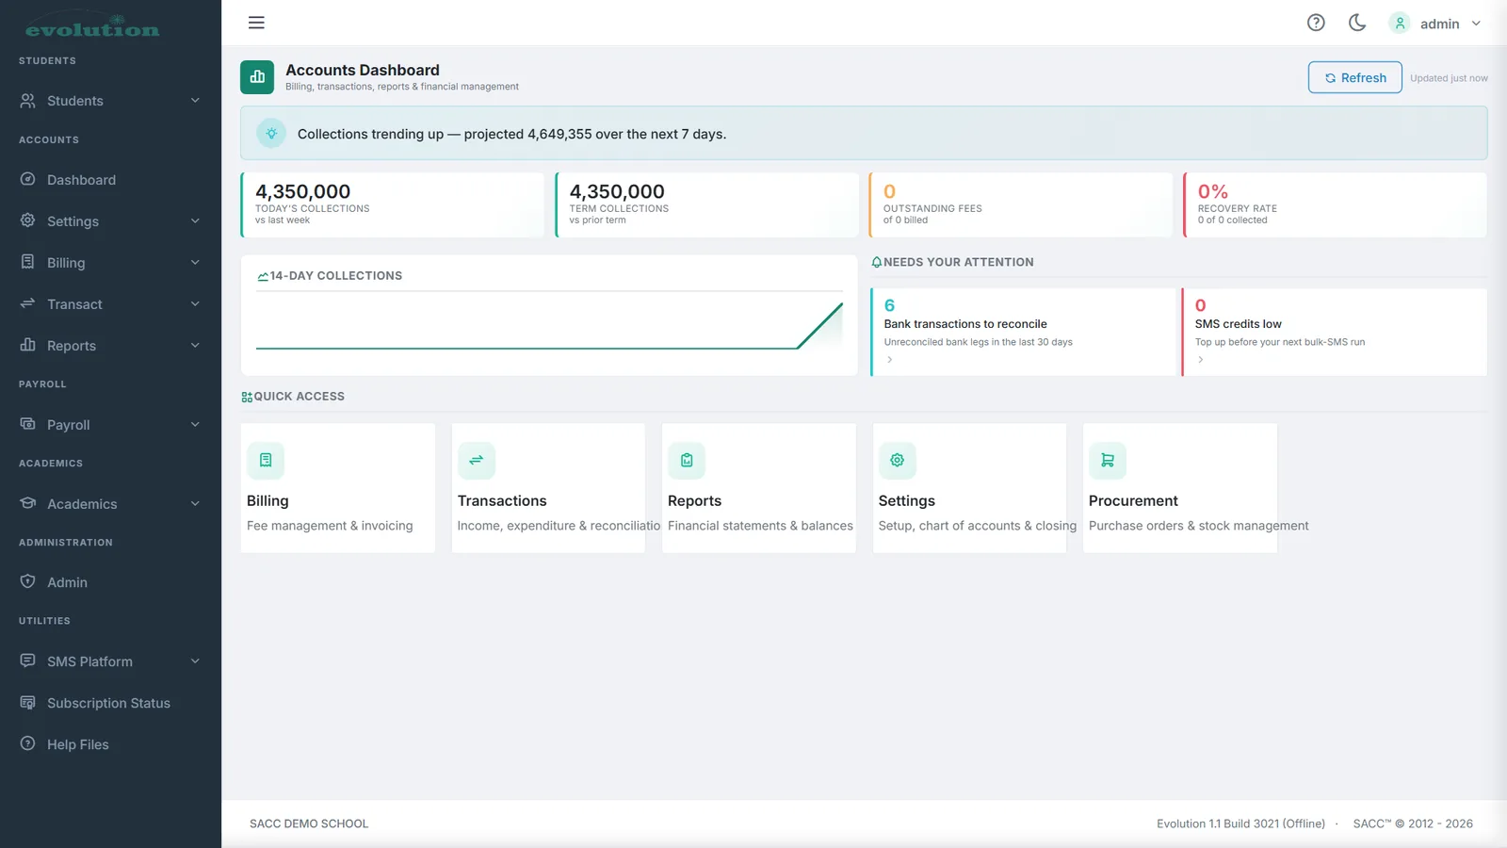
Task: Click the Academics graduation cap icon
Action: 28,503
